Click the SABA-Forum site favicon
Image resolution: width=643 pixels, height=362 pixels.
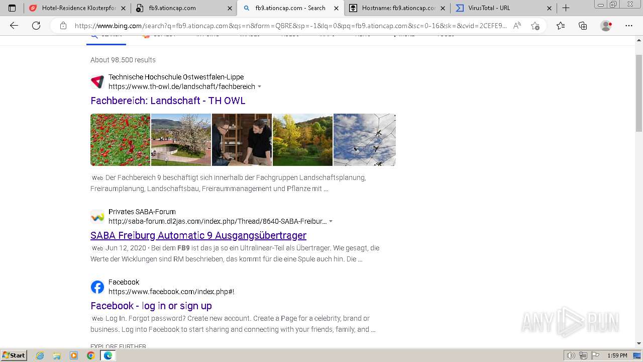pyautogui.click(x=97, y=217)
